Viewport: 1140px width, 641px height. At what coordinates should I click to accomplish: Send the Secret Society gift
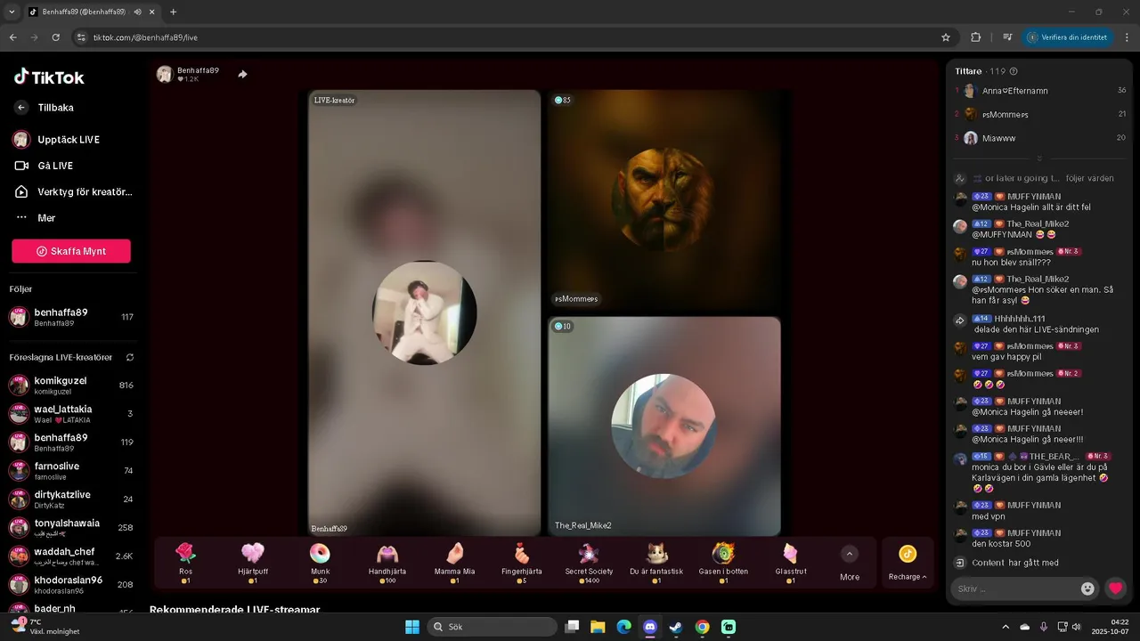(589, 562)
